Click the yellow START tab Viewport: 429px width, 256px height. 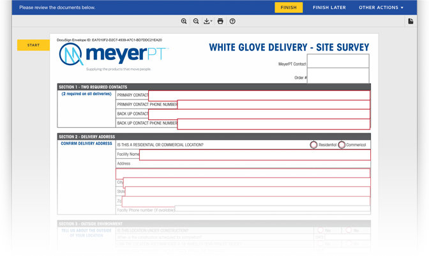click(x=33, y=45)
